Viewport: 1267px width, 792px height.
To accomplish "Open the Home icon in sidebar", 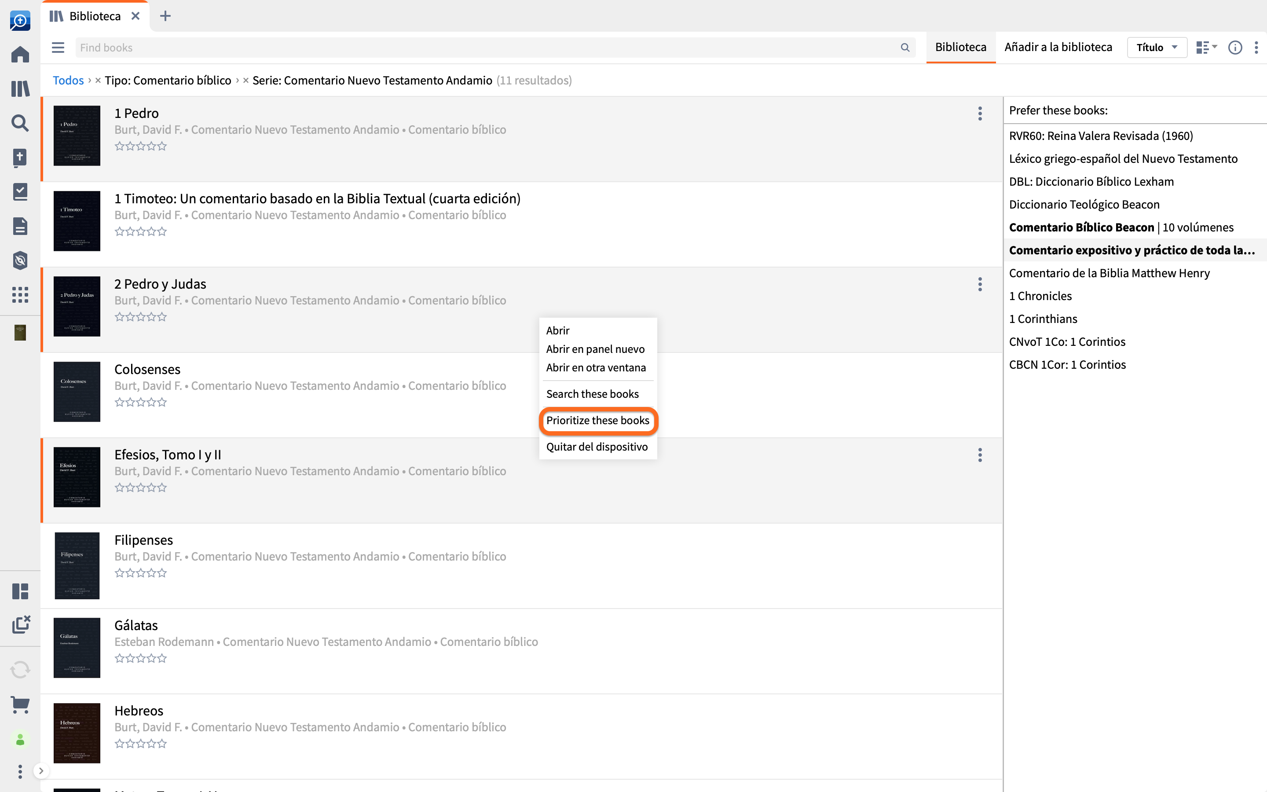I will coord(20,55).
